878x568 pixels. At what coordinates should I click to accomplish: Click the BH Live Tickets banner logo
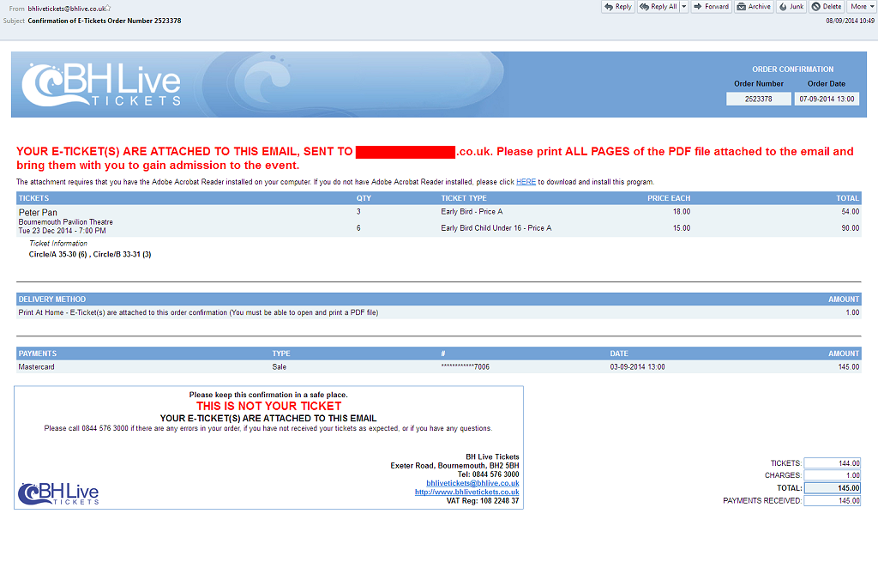tap(101, 85)
